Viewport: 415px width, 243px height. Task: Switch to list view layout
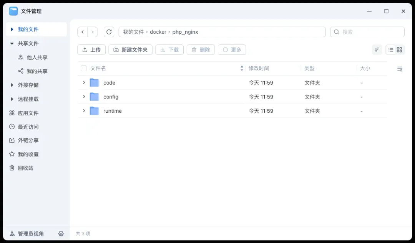click(391, 50)
